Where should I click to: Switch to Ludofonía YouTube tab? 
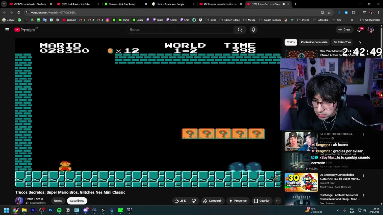pos(77,4)
